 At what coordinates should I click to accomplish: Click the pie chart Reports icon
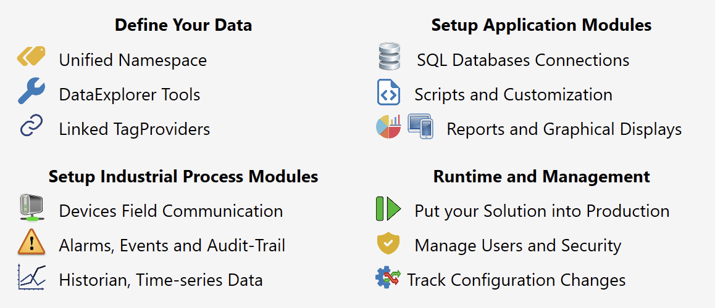click(388, 127)
